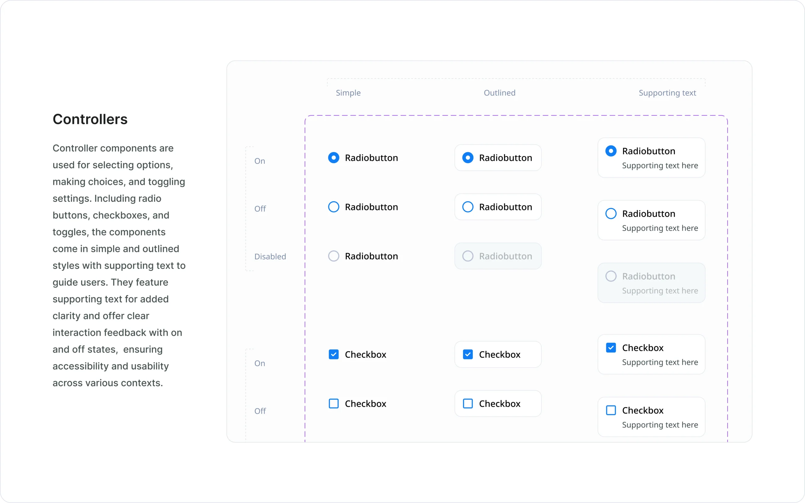The image size is (805, 503).
Task: Click the Controllers heading
Action: point(90,119)
